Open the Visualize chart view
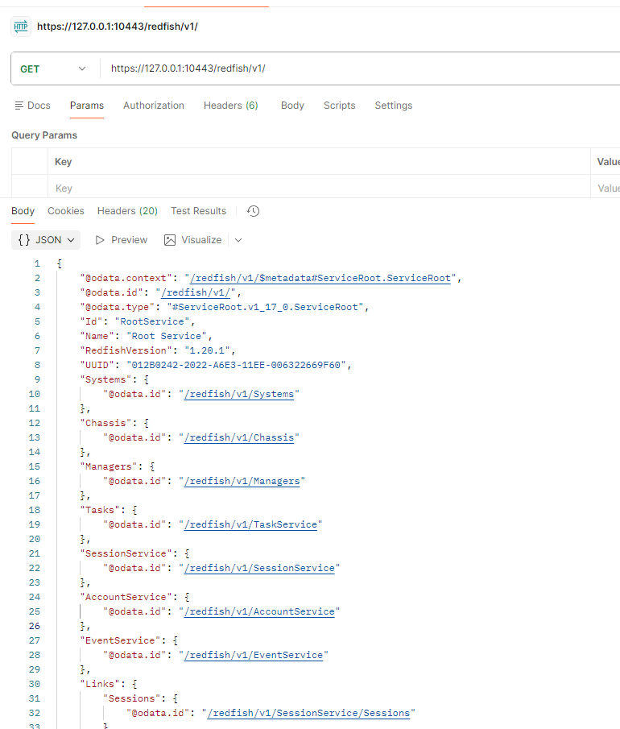This screenshot has width=620, height=729. coord(192,240)
